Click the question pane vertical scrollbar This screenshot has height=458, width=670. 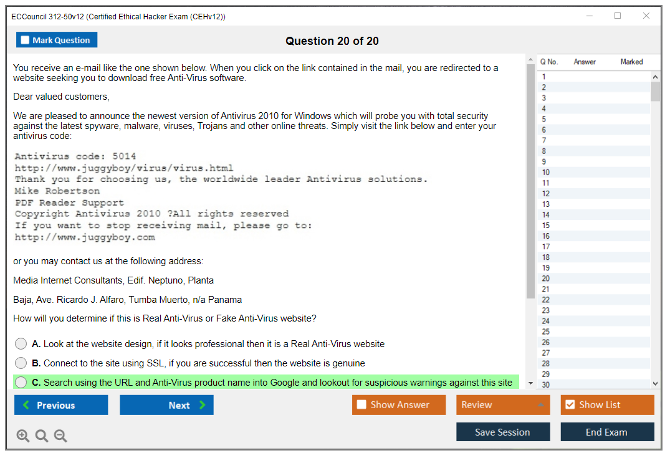coord(530,181)
